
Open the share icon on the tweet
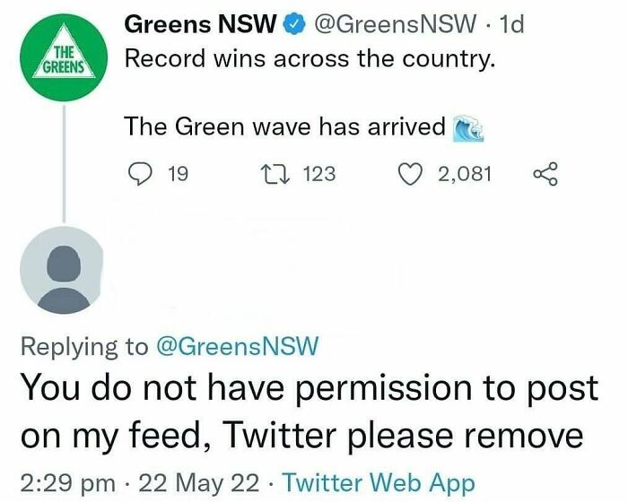coord(545,173)
